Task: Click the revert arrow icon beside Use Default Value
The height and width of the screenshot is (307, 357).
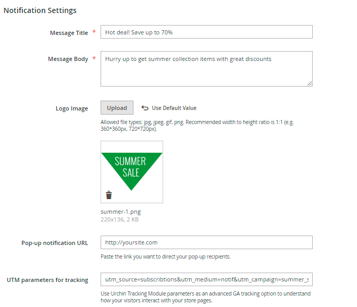Action: click(145, 108)
